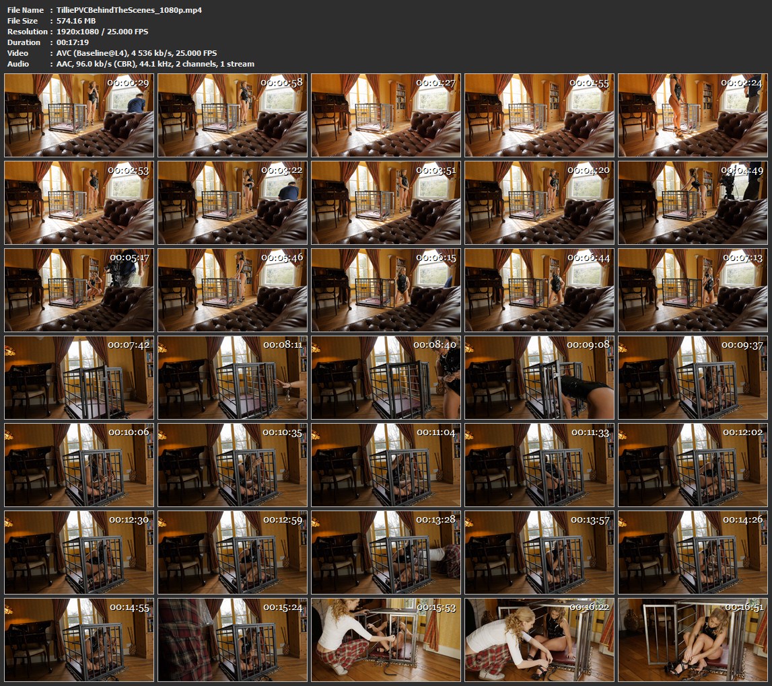Screen dimensions: 772x686
Task: Select the 00:16:22 capture
Action: (x=540, y=640)
